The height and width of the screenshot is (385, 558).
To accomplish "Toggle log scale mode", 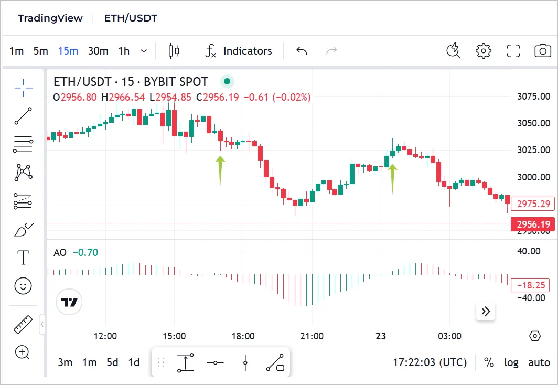I will (511, 362).
